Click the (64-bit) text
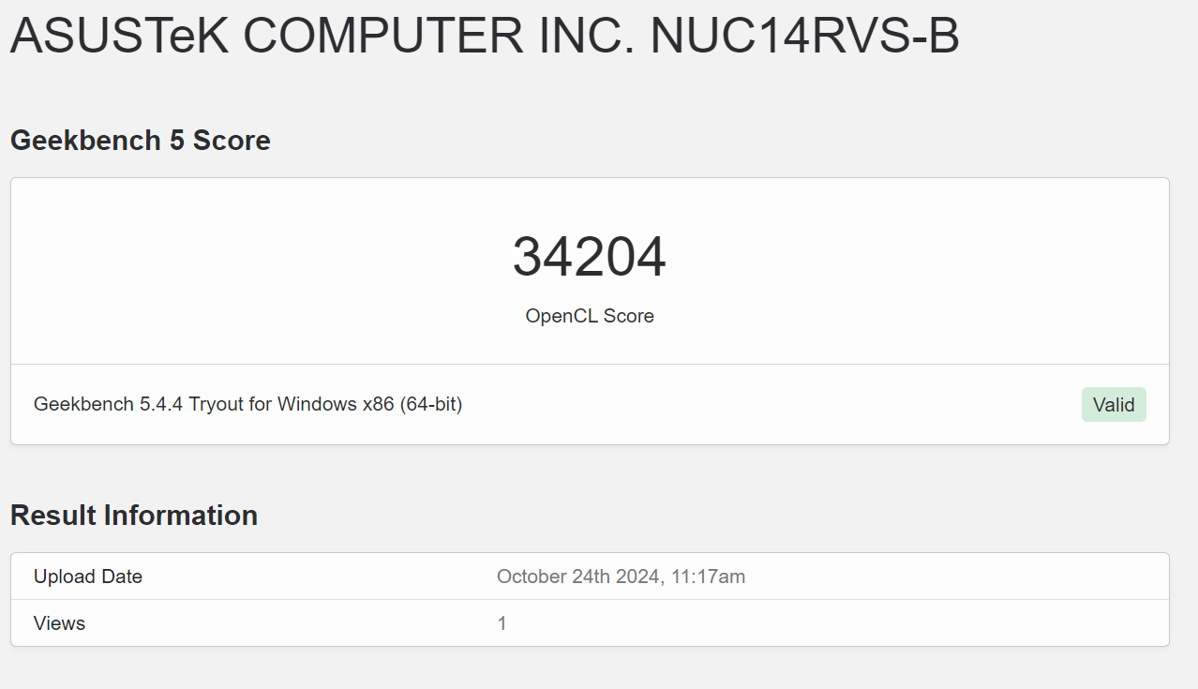The width and height of the screenshot is (1198, 689). [434, 404]
